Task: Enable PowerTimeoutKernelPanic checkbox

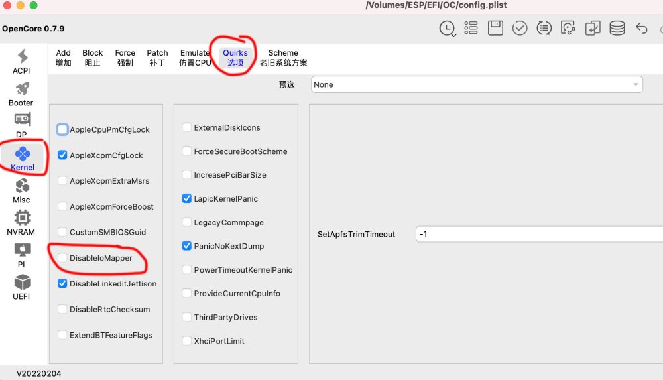Action: click(186, 269)
